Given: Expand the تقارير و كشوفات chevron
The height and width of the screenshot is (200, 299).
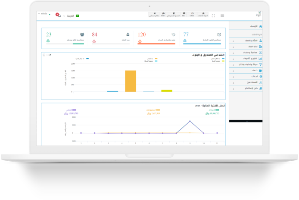Looking at the screenshot, I should (x=233, y=59).
